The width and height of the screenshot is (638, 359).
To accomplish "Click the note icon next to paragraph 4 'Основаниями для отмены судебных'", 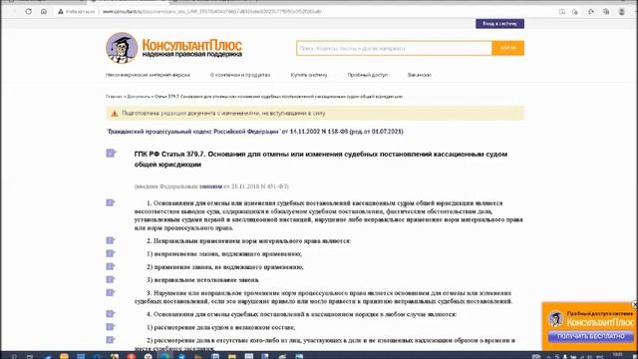I will (111, 314).
